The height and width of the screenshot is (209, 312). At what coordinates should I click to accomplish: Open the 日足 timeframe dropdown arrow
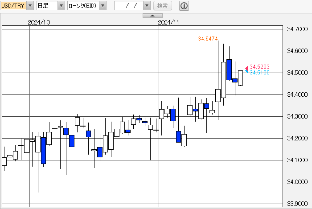click(62, 5)
